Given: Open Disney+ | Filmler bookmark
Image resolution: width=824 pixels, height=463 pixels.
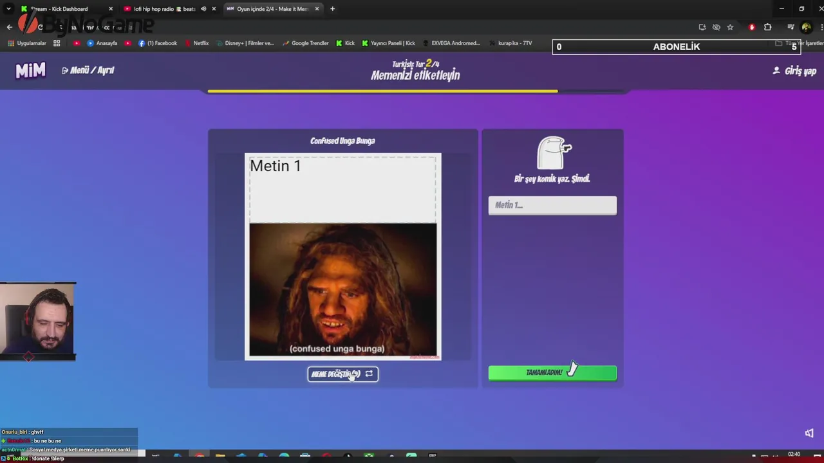Looking at the screenshot, I should pyautogui.click(x=245, y=43).
